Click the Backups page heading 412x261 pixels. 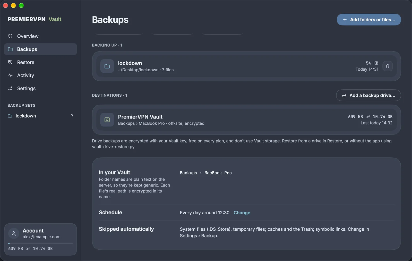[110, 20]
